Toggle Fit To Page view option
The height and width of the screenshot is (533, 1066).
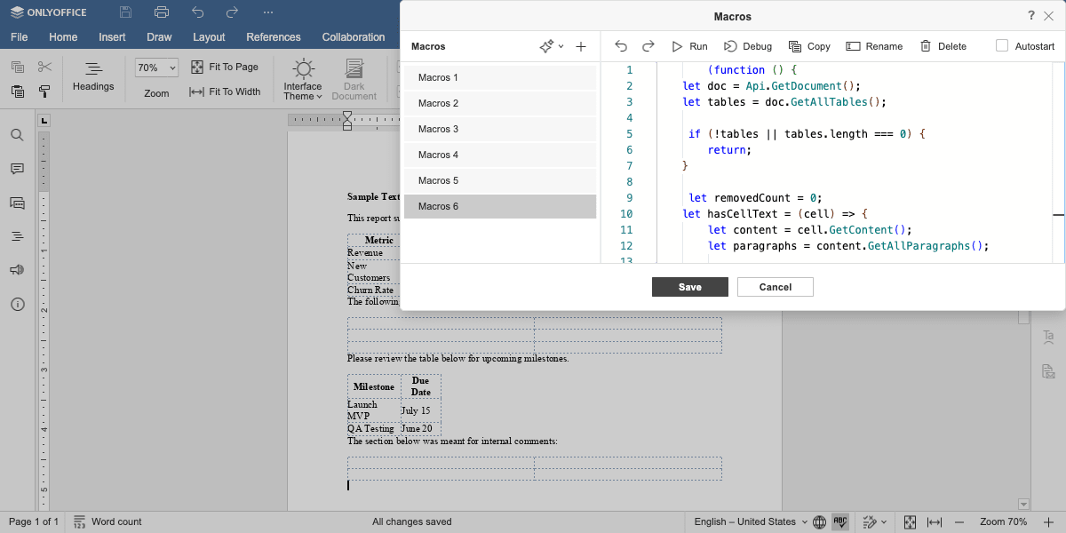pyautogui.click(x=226, y=67)
